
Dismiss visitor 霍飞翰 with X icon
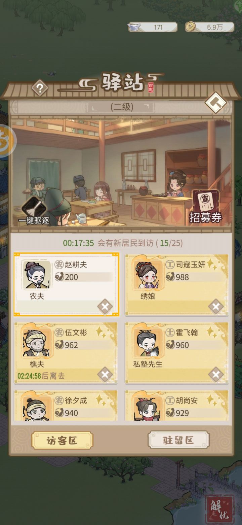(x=216, y=375)
